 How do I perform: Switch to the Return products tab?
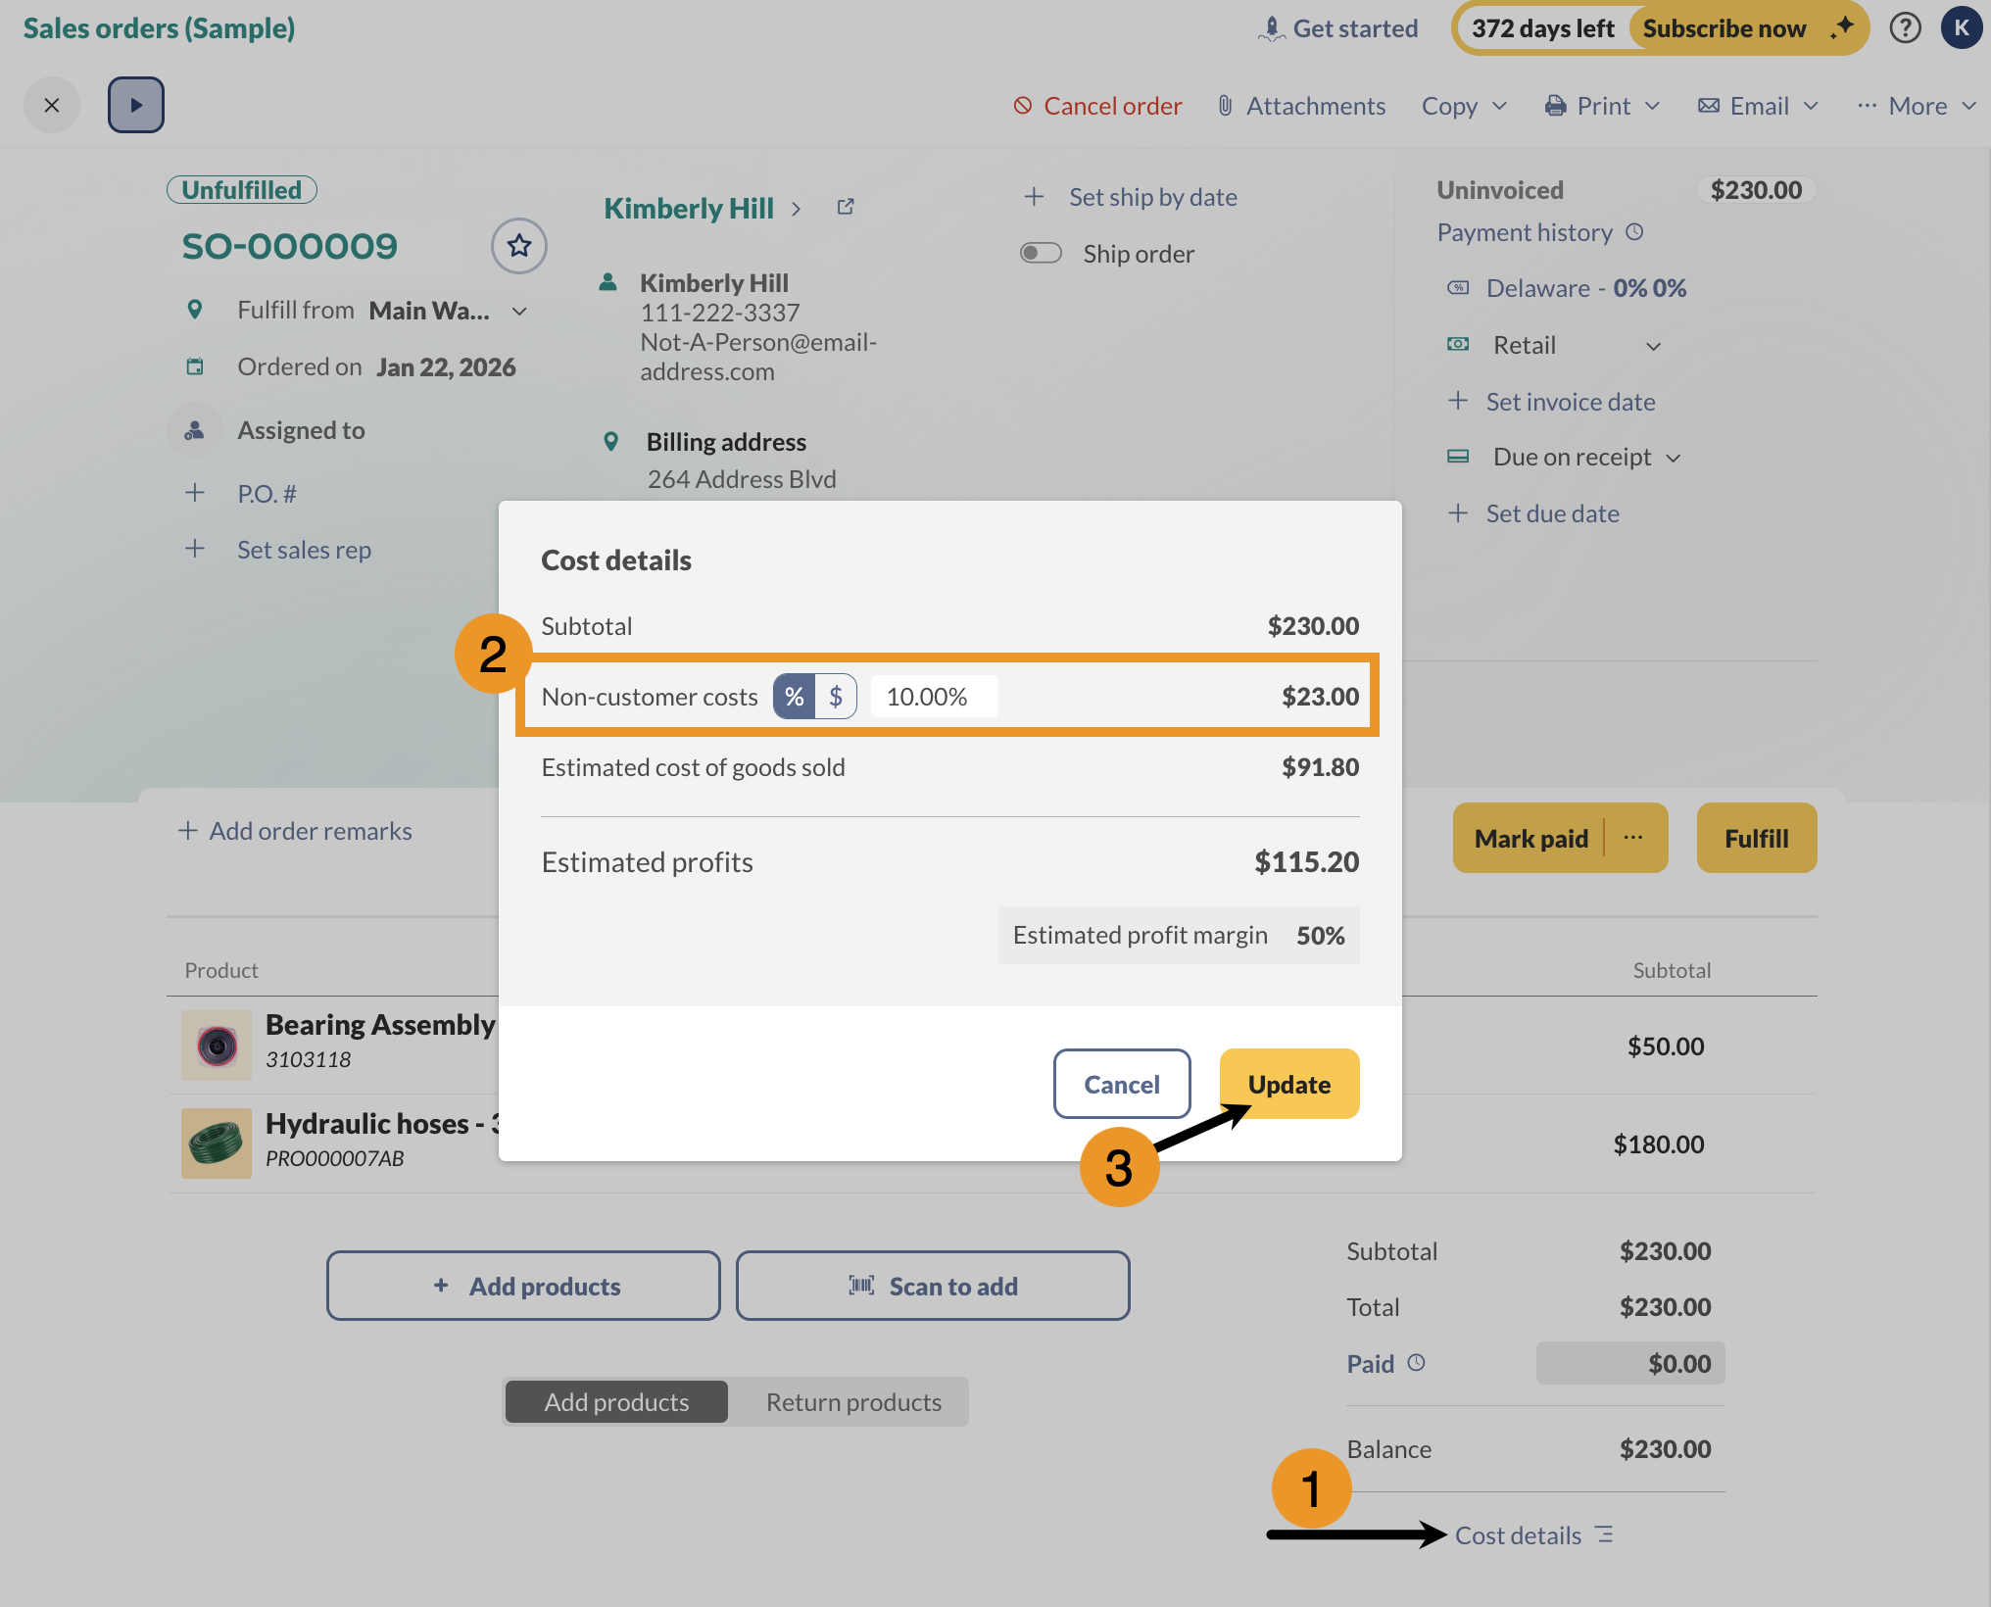(852, 1402)
